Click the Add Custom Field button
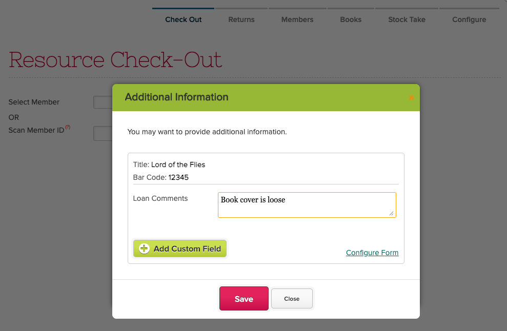This screenshot has width=507, height=331. tap(180, 249)
